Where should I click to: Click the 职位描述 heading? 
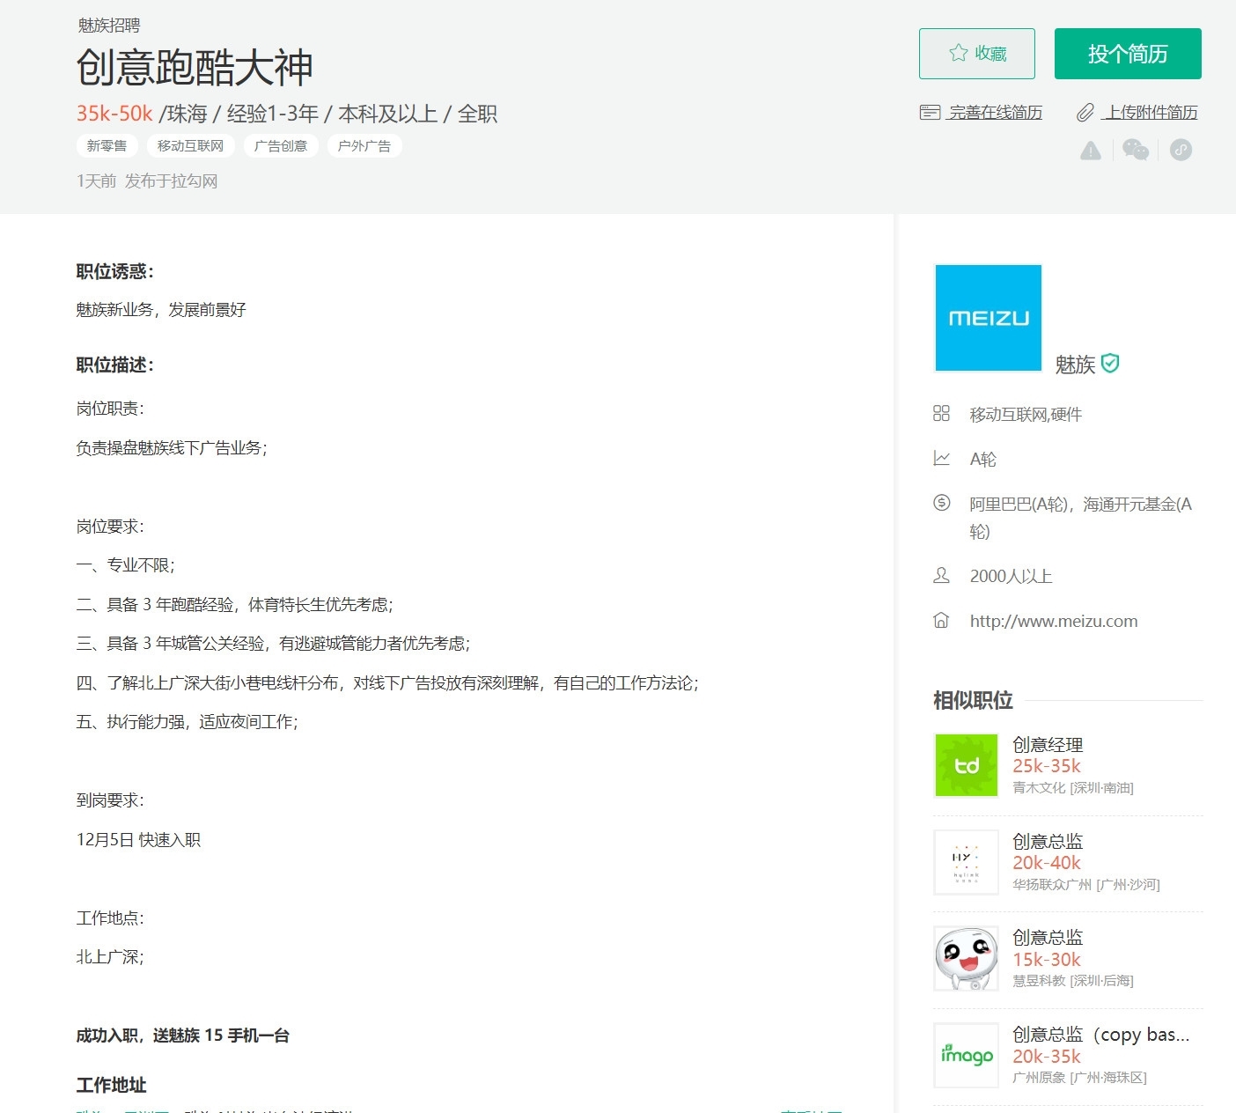click(115, 365)
